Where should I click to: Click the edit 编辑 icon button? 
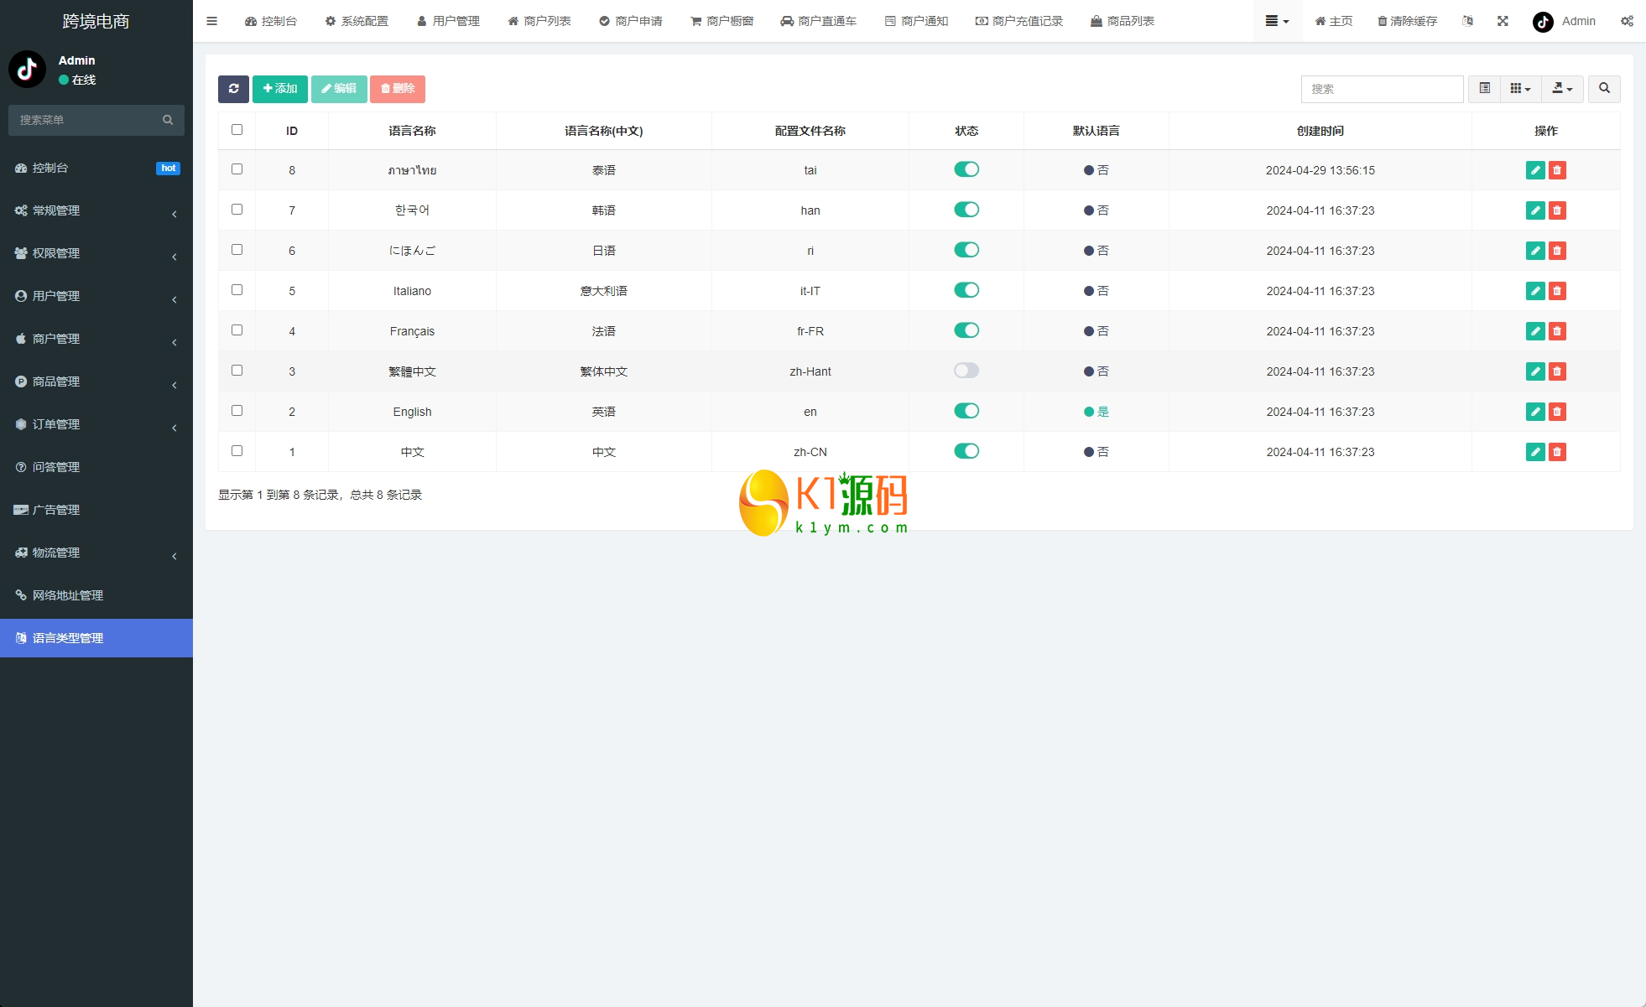click(x=340, y=88)
